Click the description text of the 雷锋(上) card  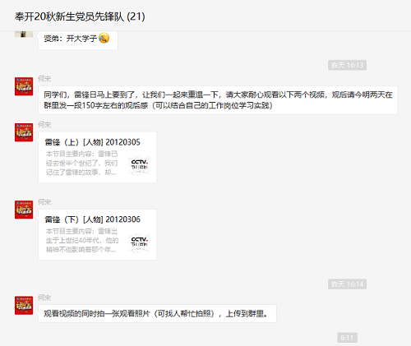(81, 163)
